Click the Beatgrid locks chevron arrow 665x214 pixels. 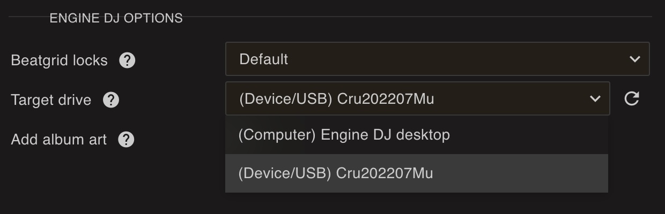pyautogui.click(x=635, y=59)
